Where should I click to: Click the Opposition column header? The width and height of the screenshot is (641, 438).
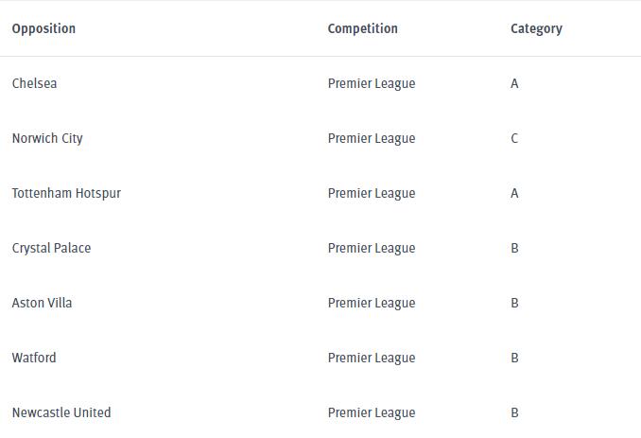pos(43,28)
